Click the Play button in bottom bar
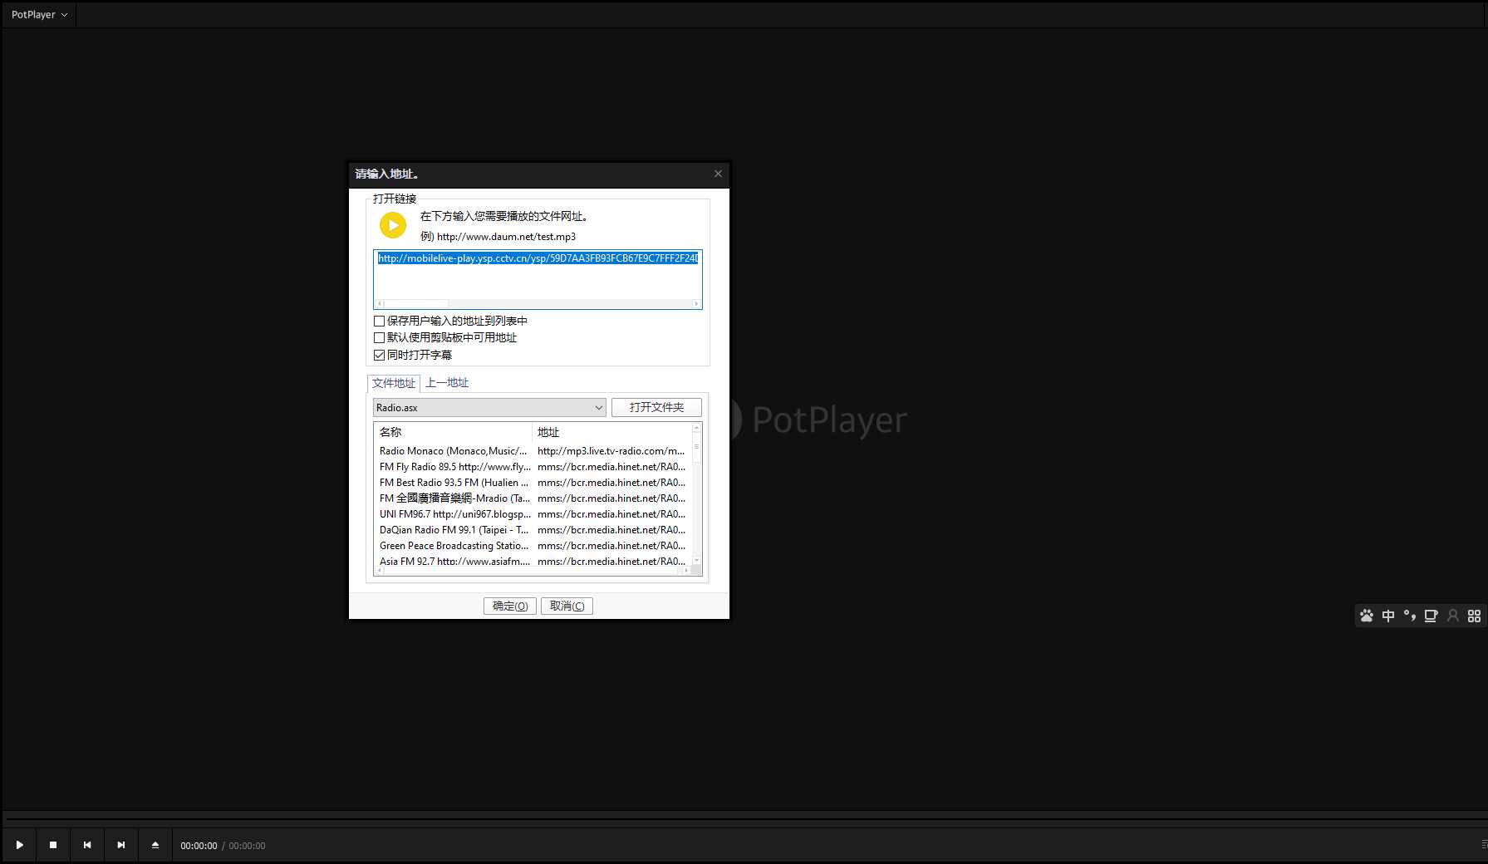1488x864 pixels. click(19, 845)
